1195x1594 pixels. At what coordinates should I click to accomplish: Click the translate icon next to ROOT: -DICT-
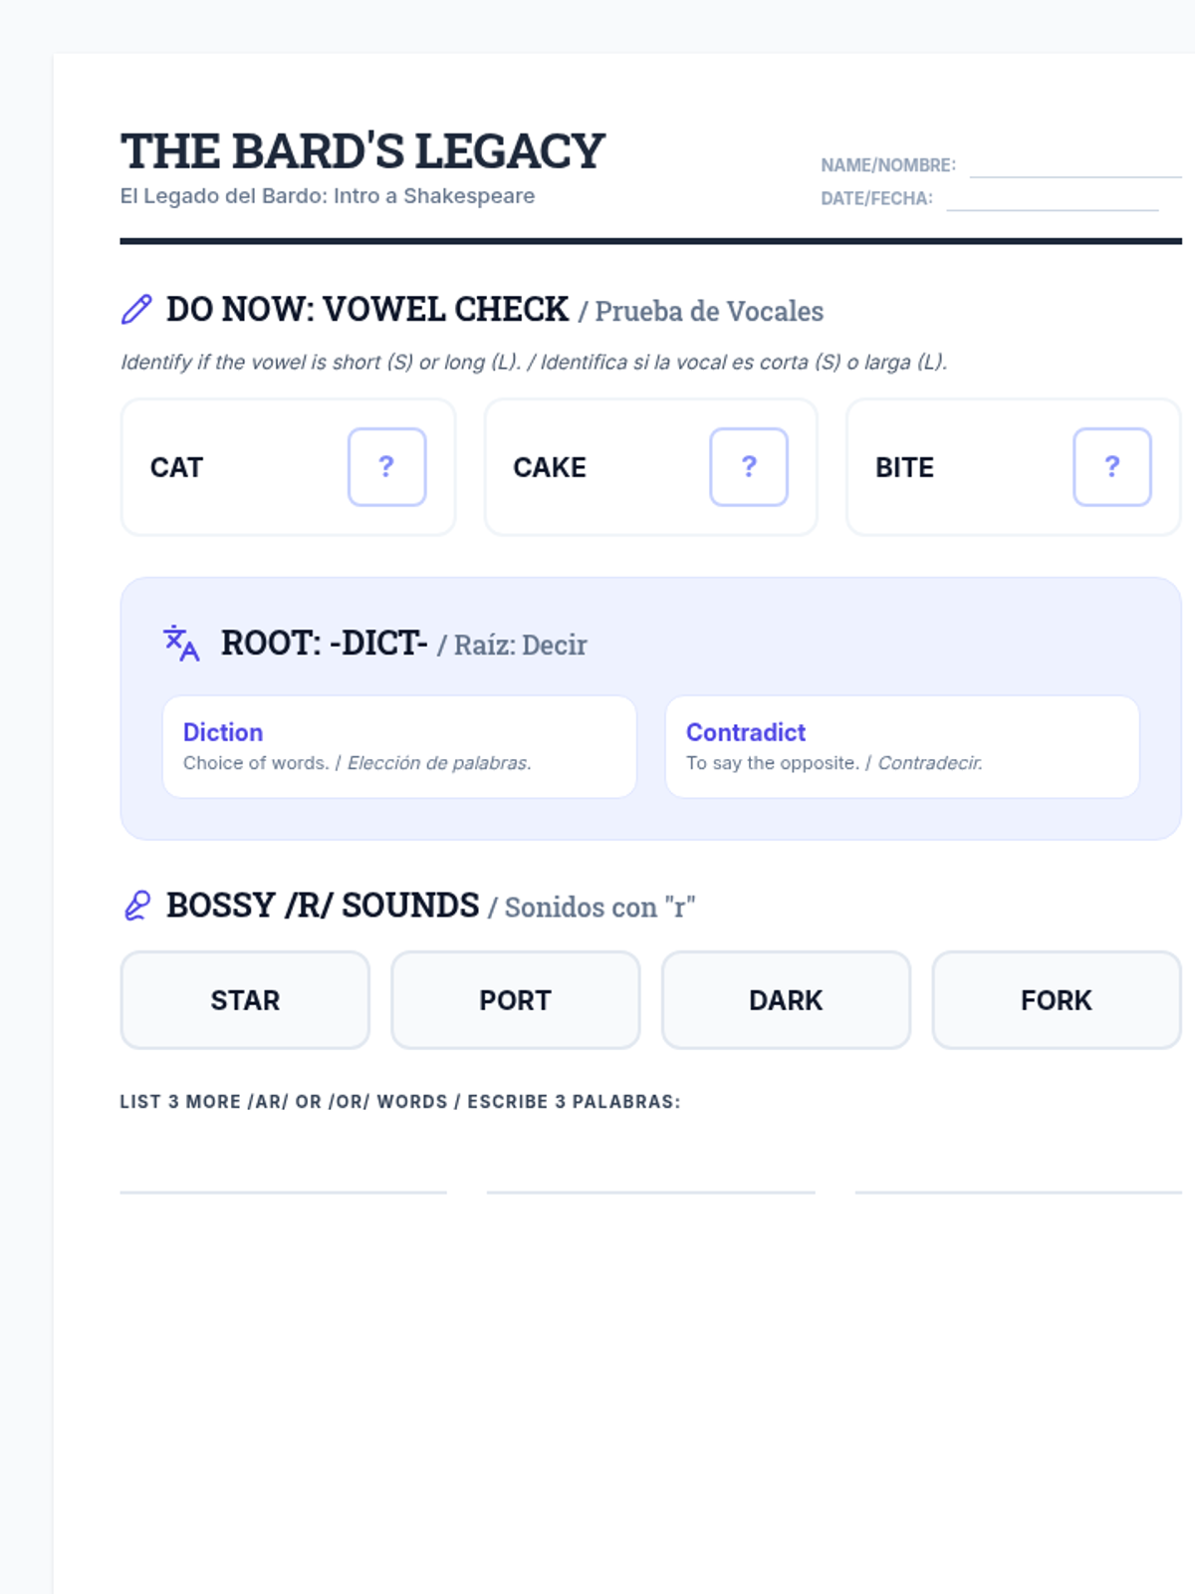(181, 643)
